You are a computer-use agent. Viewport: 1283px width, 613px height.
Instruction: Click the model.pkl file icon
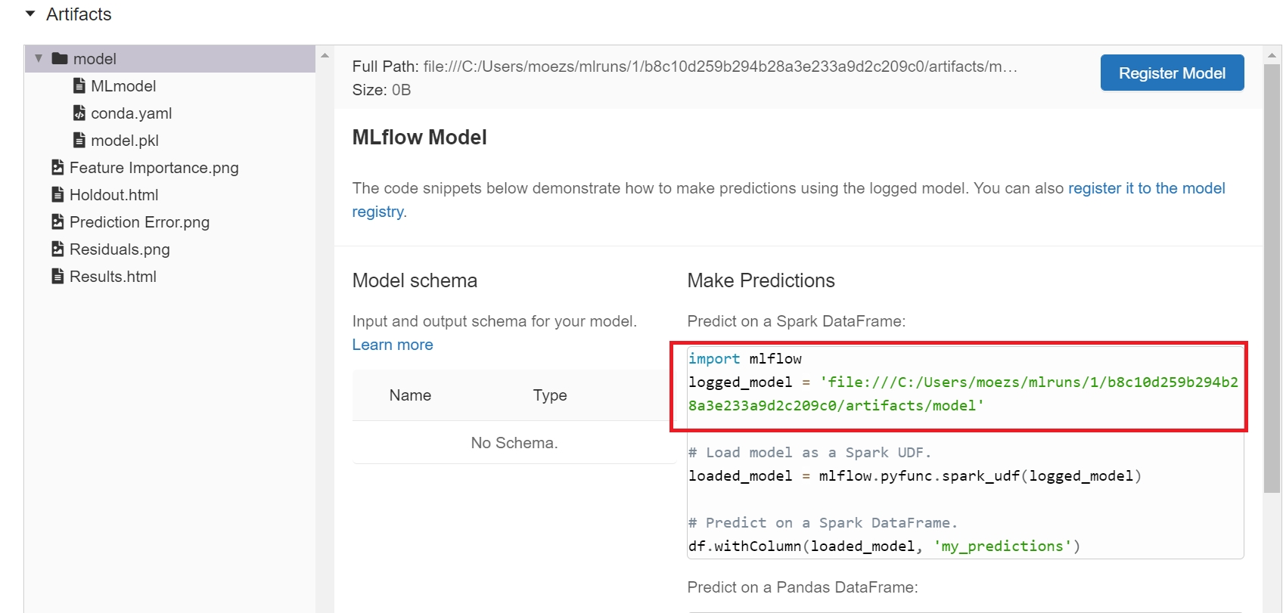coord(79,141)
